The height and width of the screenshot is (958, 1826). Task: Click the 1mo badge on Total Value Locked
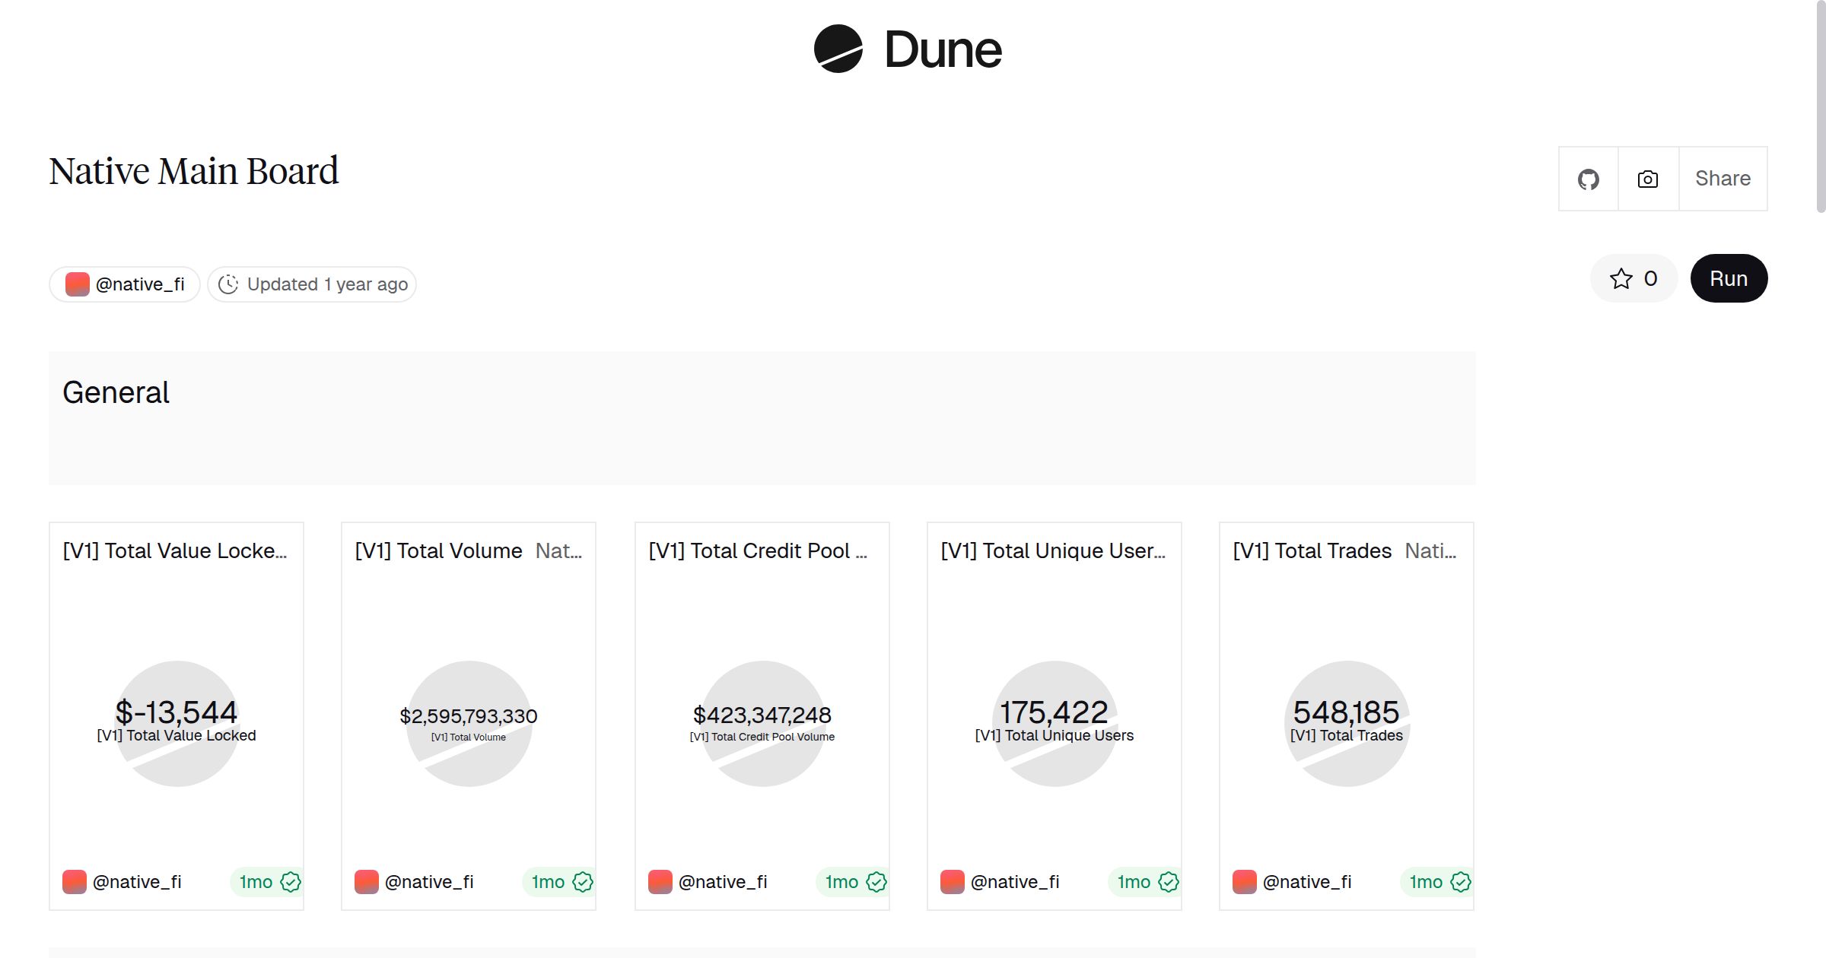point(256,882)
